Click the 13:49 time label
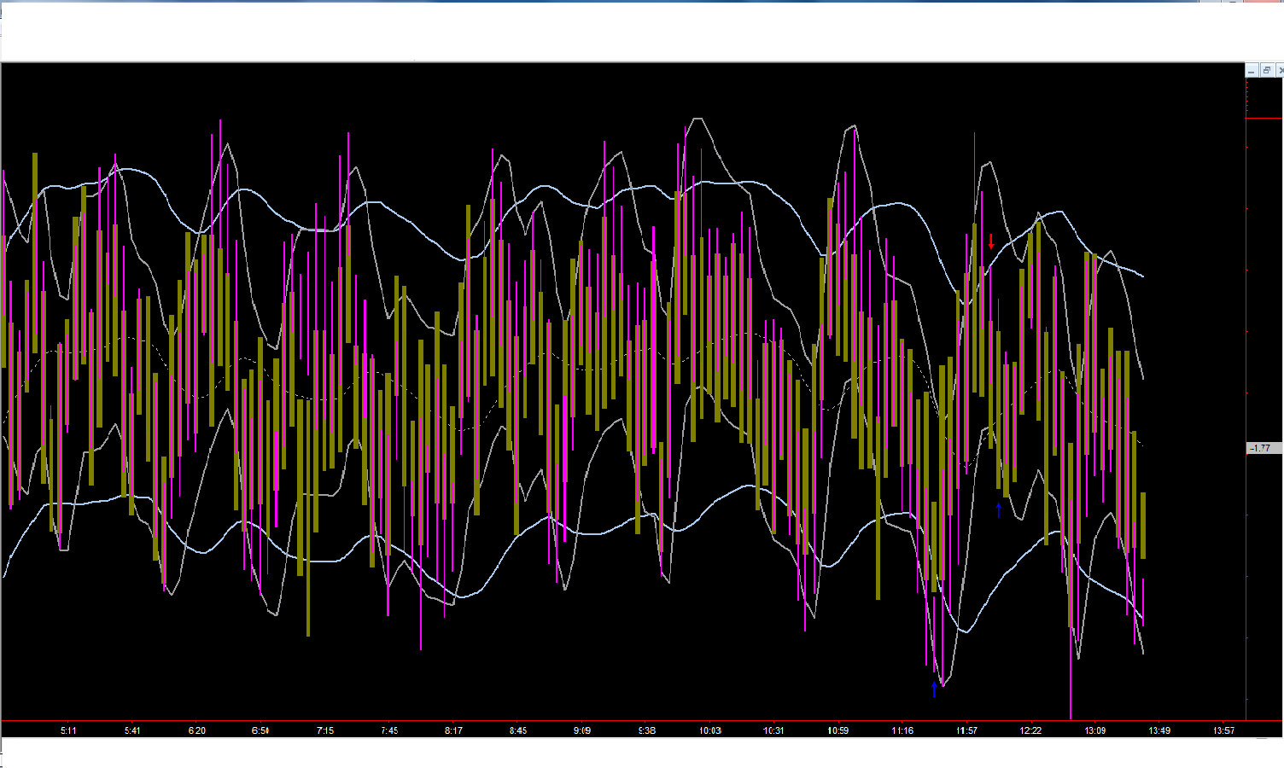Screen dimensions: 1284x768 coord(1159,730)
